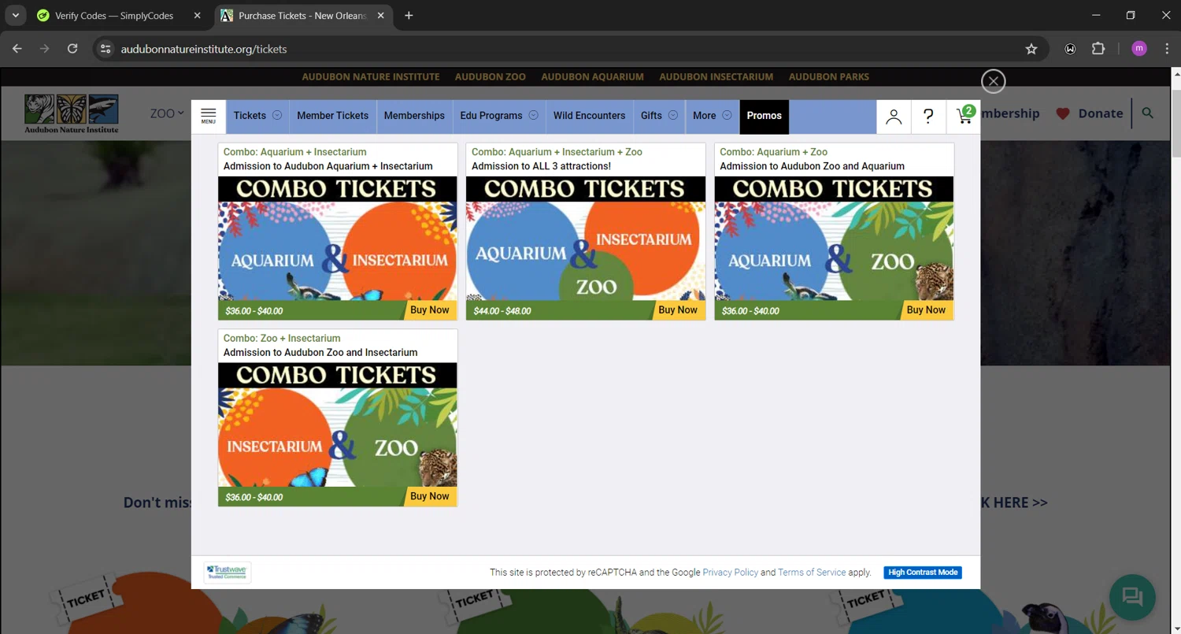The height and width of the screenshot is (634, 1181).
Task: Go back to previous page
Action: tap(17, 49)
